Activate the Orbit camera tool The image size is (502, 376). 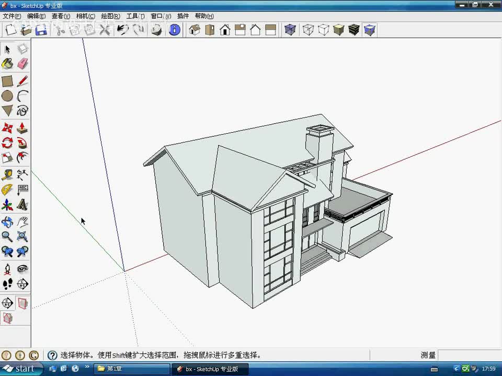pyautogui.click(x=7, y=222)
